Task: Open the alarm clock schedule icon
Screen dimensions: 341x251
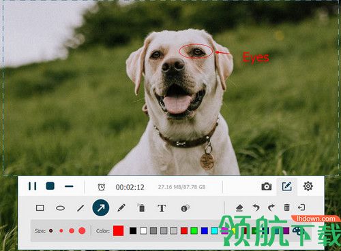Action: [x=102, y=187]
